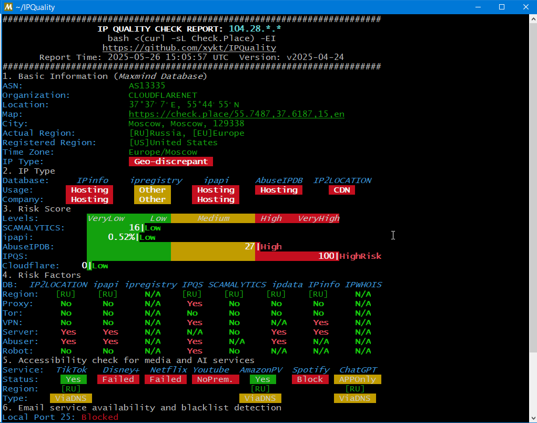Click the VeryHigh risk level label
This screenshot has width=537, height=423.
(x=319, y=218)
